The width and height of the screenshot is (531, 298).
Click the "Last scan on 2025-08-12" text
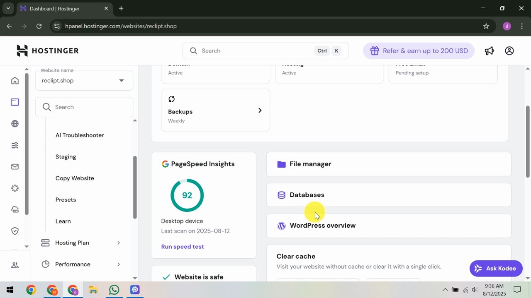[195, 231]
